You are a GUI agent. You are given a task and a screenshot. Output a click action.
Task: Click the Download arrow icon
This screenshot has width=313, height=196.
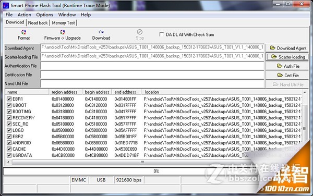(101, 32)
